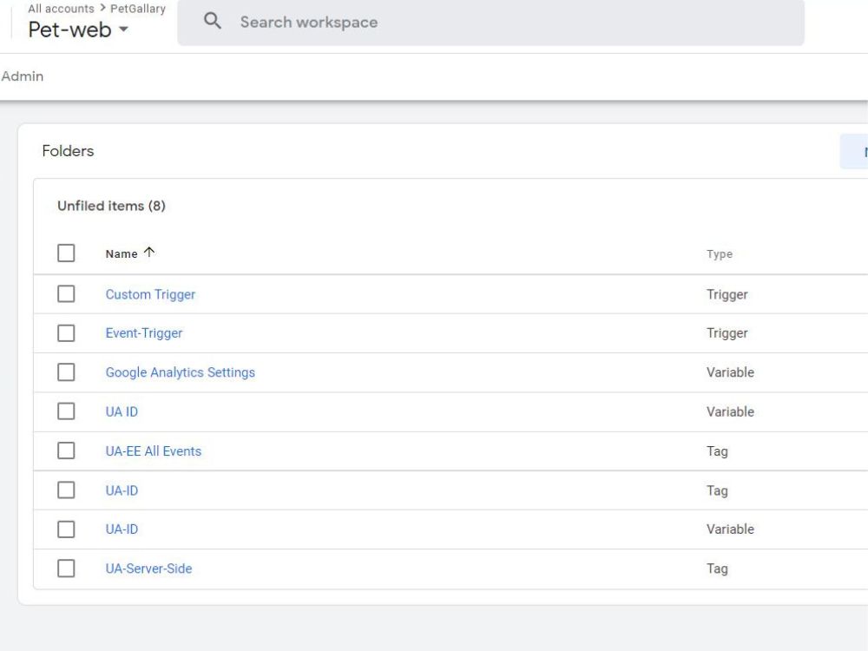Open the PetGallary breadcrumb link

pyautogui.click(x=138, y=9)
